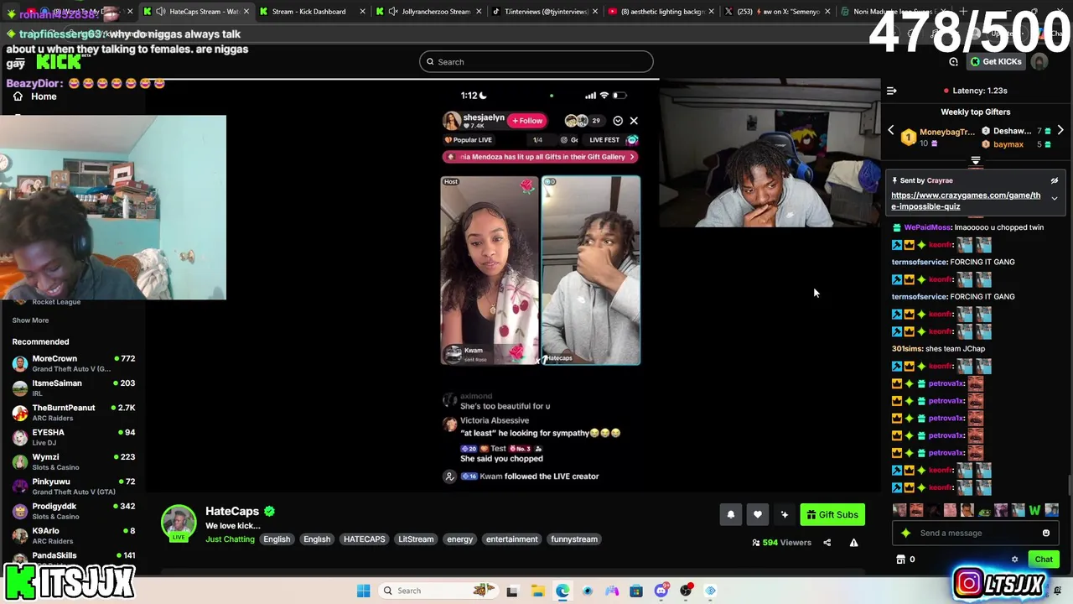Switch to the HateCaps Stream tab

(197, 12)
